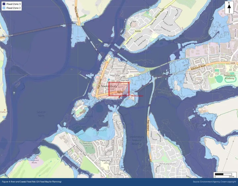Click the Corks Hill peak triangle marker
This screenshot has width=238, height=186.
click(5, 110)
